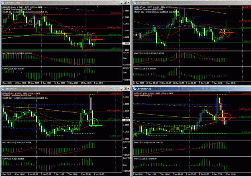Click the GBPUSD,H1 OHLC header line in H1 chart
Screen dimensions: 251x177
pos(21,93)
